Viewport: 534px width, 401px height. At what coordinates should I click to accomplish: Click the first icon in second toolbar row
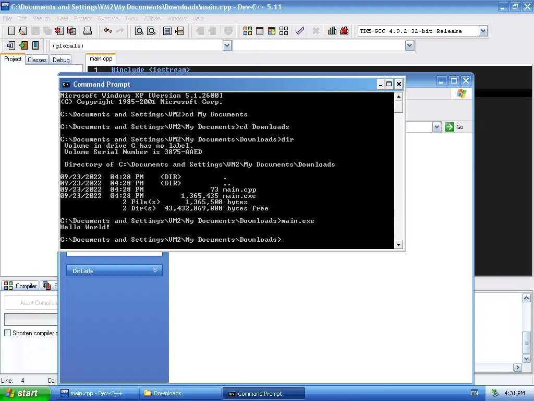pyautogui.click(x=11, y=45)
